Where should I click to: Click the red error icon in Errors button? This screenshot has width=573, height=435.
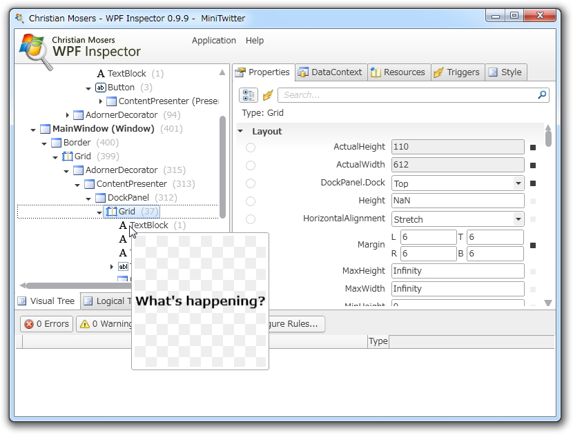(29, 324)
